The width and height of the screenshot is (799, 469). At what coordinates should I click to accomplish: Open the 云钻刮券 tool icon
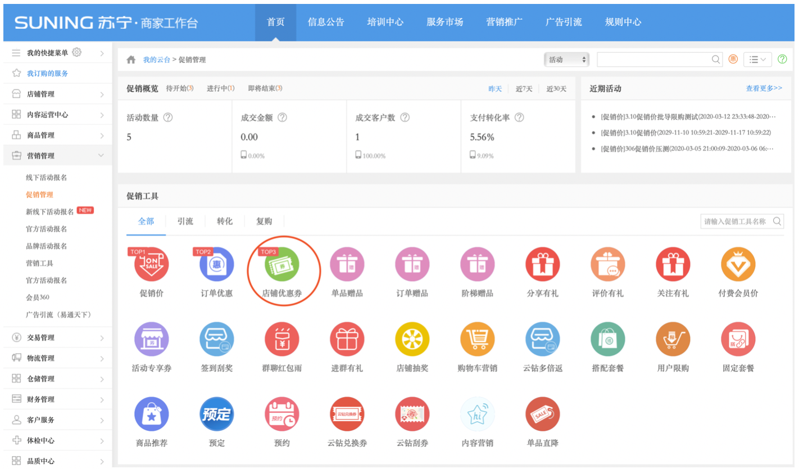click(412, 414)
